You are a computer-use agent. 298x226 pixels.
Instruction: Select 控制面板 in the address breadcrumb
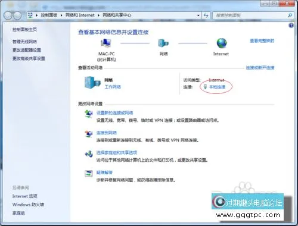49,15
